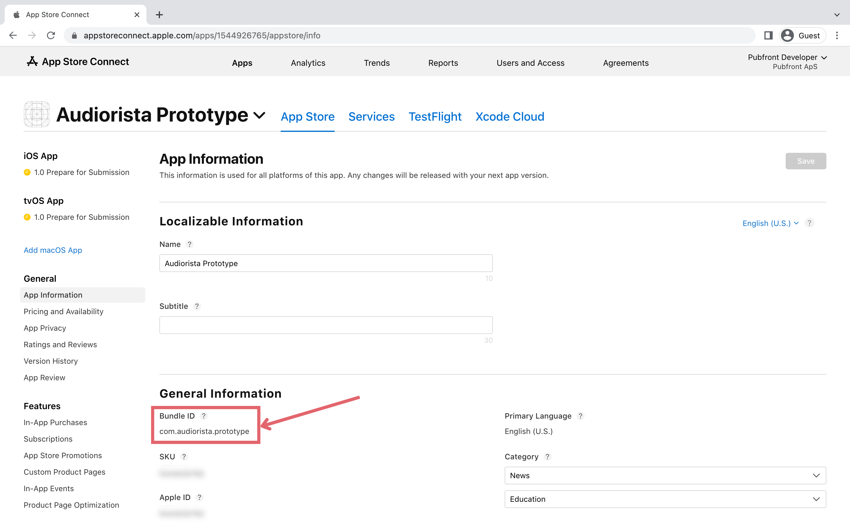
Task: Open Subscriptions in sidebar
Action: pyautogui.click(x=48, y=439)
